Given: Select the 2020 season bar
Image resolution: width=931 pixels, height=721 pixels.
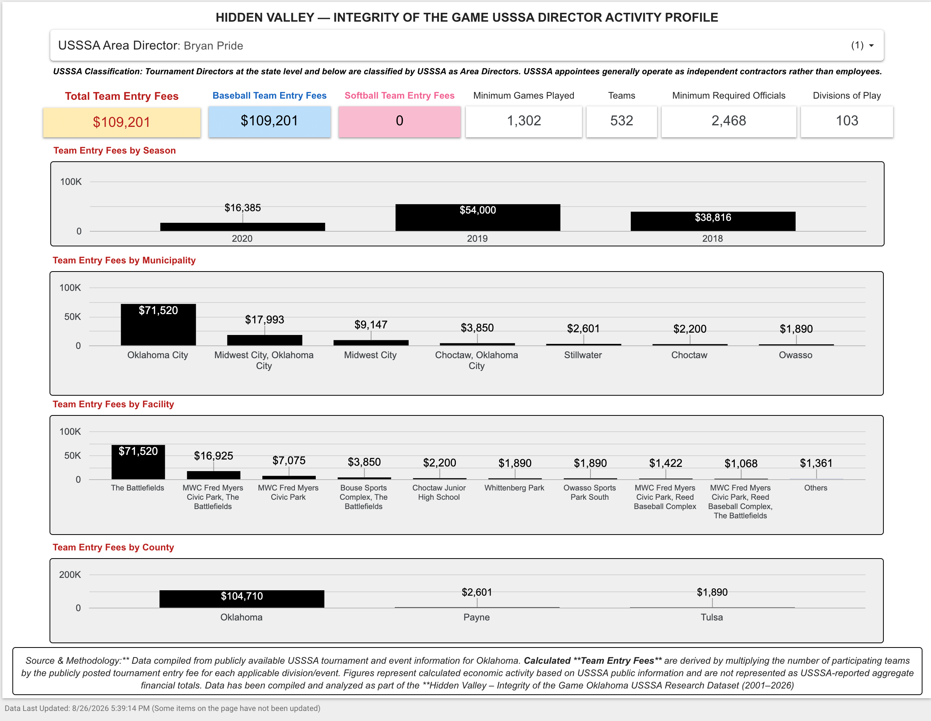Looking at the screenshot, I should (x=243, y=227).
